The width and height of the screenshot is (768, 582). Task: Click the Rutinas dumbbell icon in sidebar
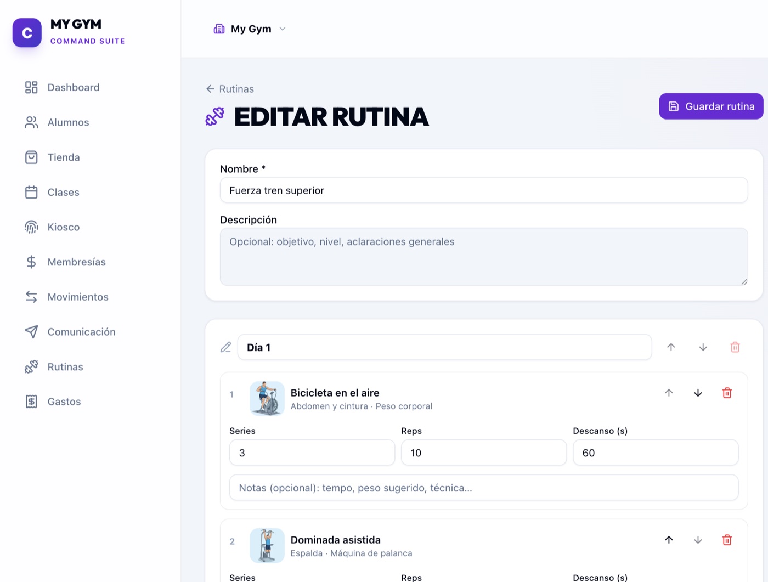(x=31, y=367)
